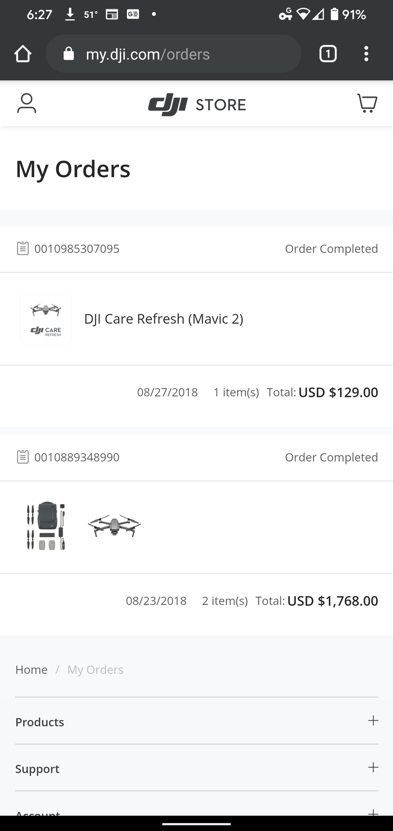Open order number 0010889348990 details
This screenshot has height=831, width=393.
coord(77,457)
